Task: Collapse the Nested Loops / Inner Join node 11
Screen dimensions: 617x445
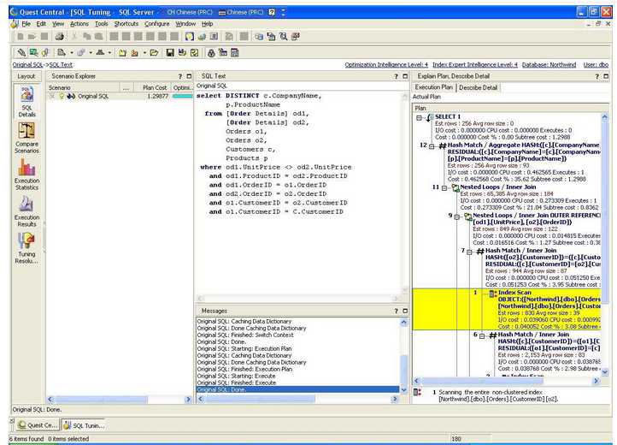Action: tap(444, 188)
